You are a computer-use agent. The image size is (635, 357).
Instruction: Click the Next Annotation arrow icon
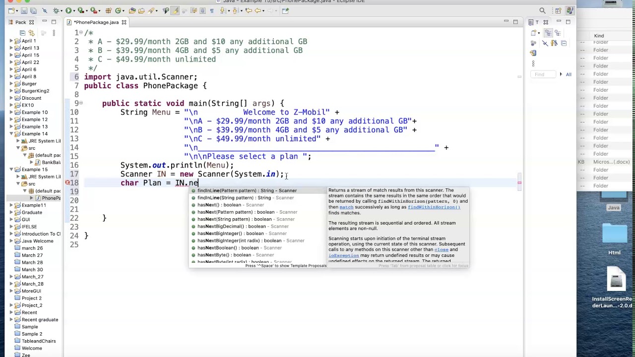pyautogui.click(x=222, y=10)
